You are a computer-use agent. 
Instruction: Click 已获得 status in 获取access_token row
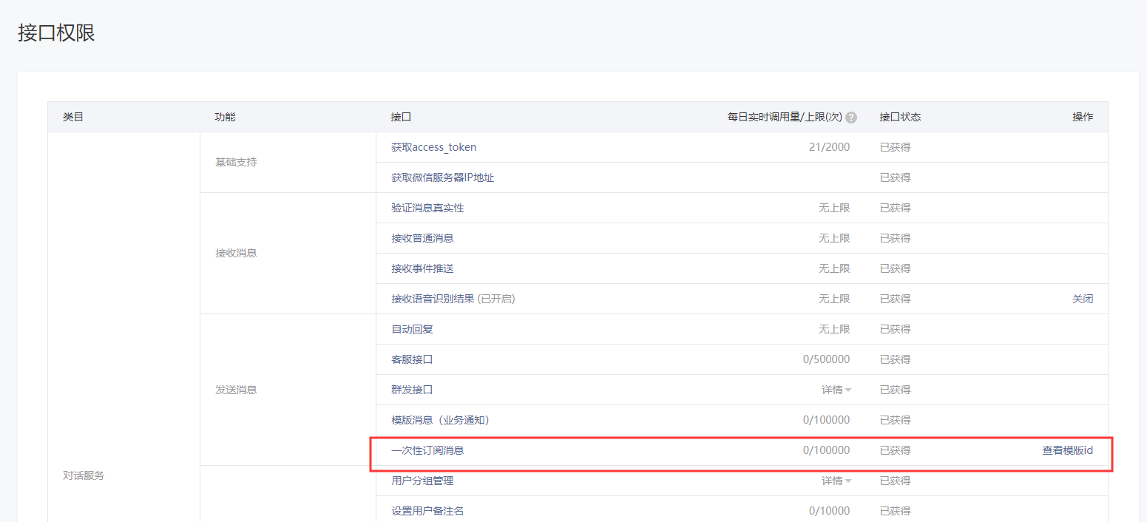pyautogui.click(x=895, y=147)
